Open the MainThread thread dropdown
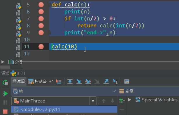The image size is (179, 115). 93,101
